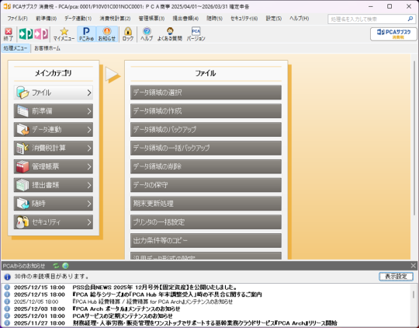Refresh PCA notifications with green arrows icon

pyautogui.click(x=56, y=266)
